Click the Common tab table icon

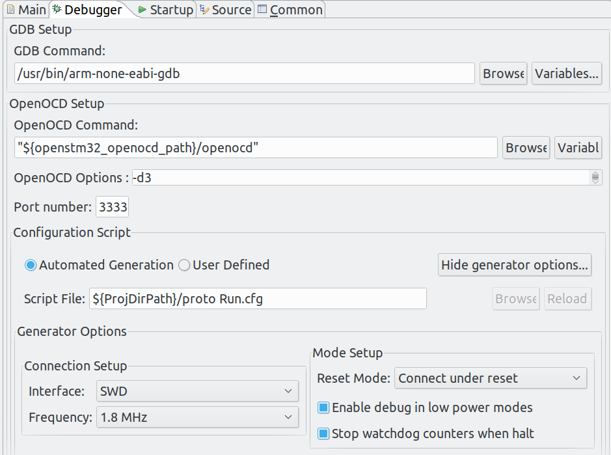coord(262,9)
